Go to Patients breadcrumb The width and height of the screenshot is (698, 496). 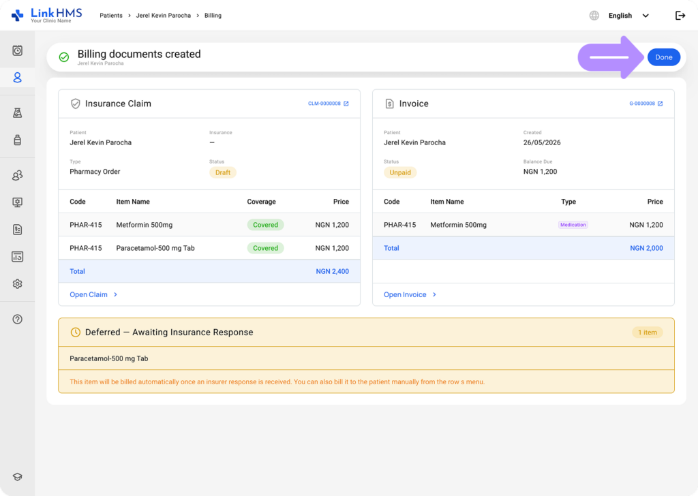(111, 16)
